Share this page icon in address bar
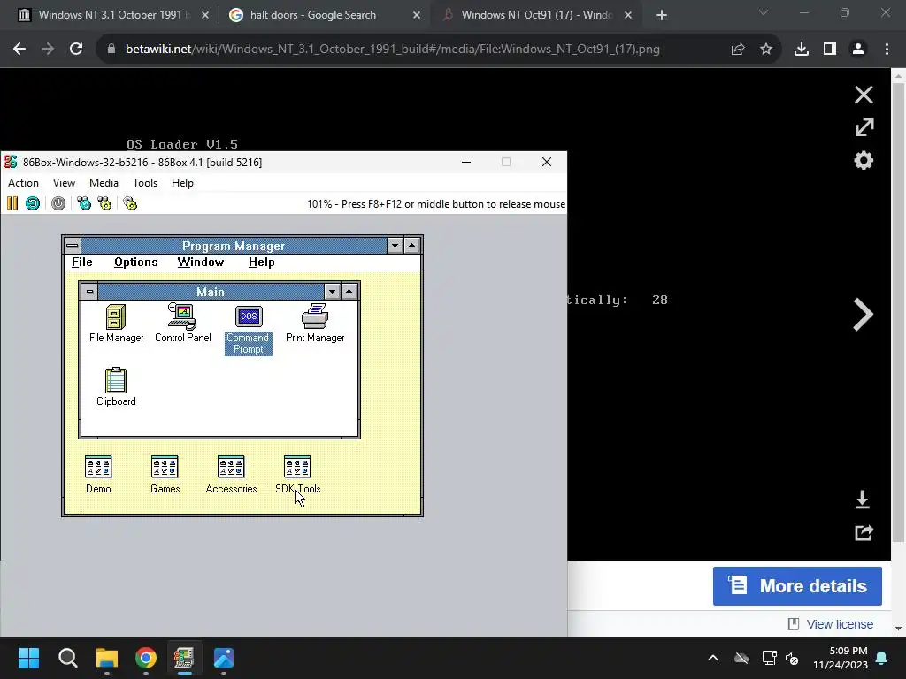The image size is (906, 679). click(738, 50)
